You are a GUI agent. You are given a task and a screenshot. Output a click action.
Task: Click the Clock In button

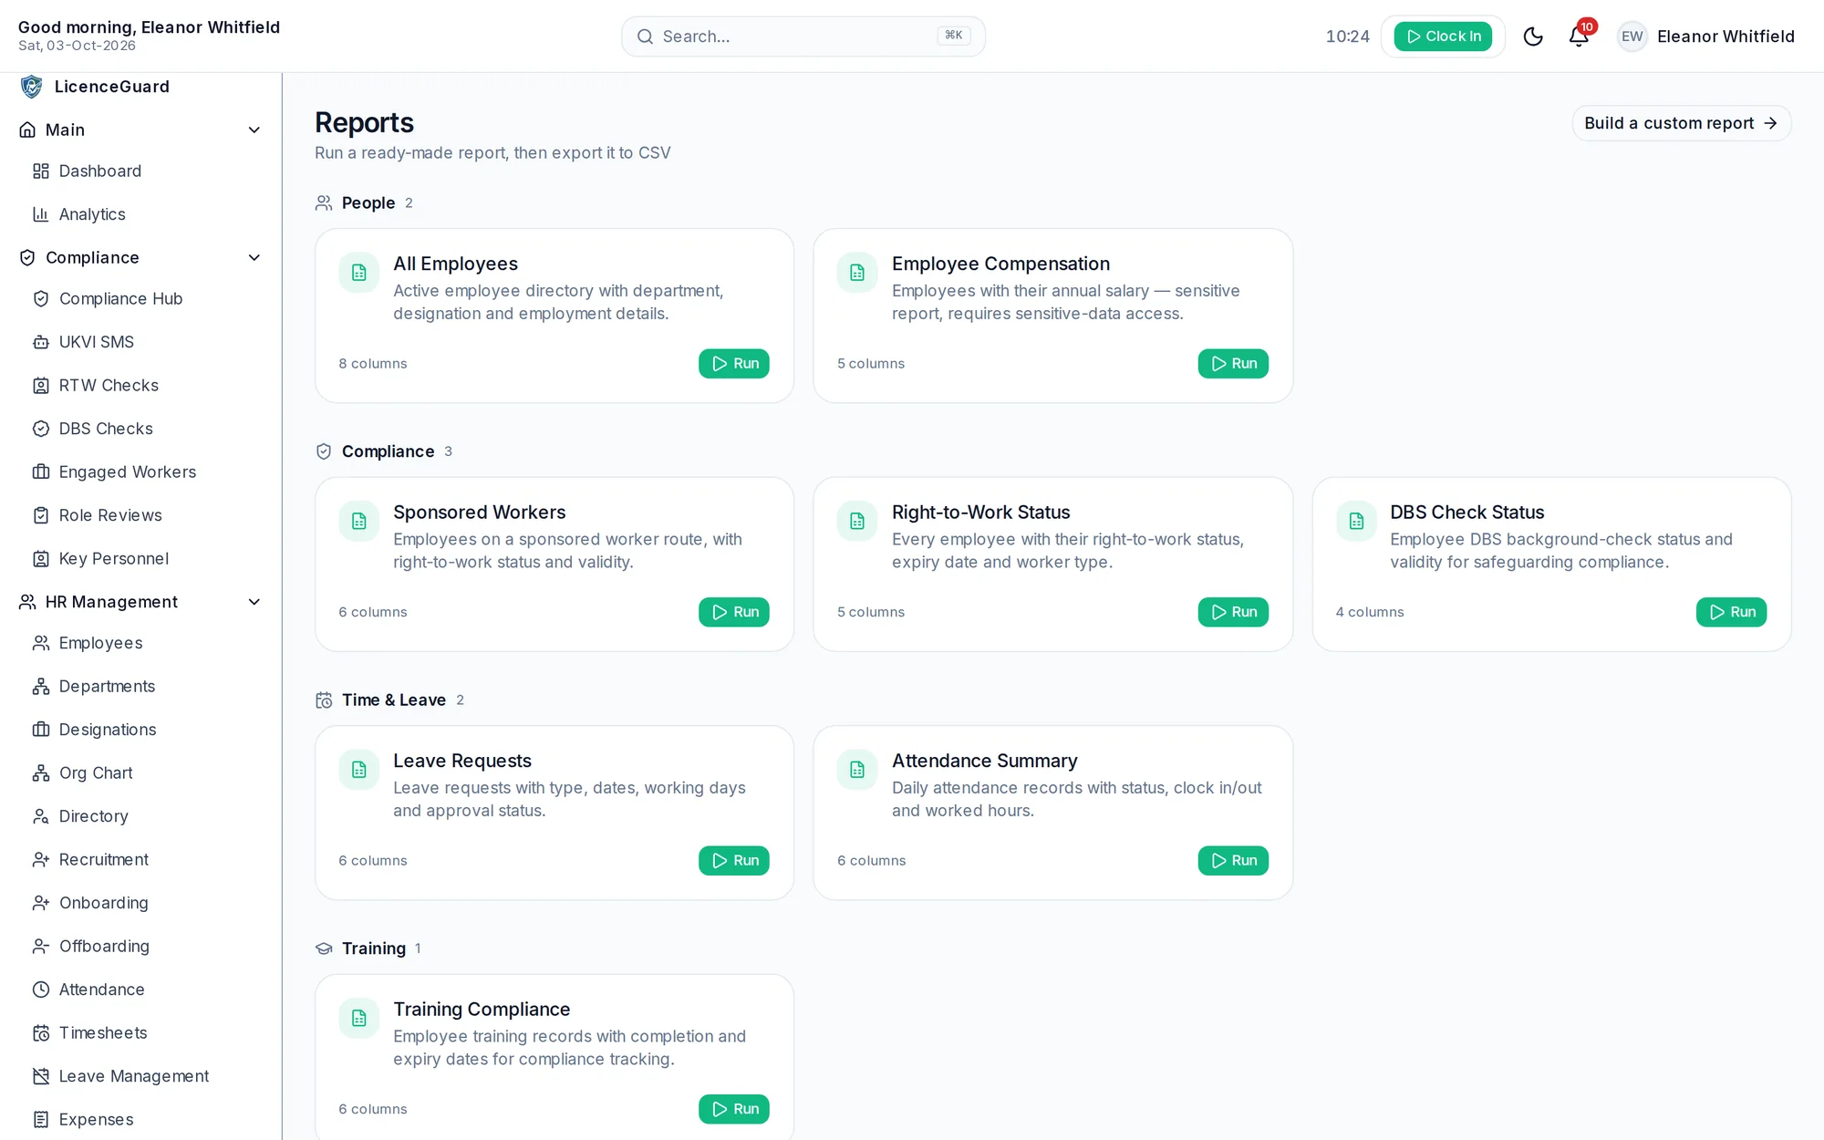(x=1443, y=36)
